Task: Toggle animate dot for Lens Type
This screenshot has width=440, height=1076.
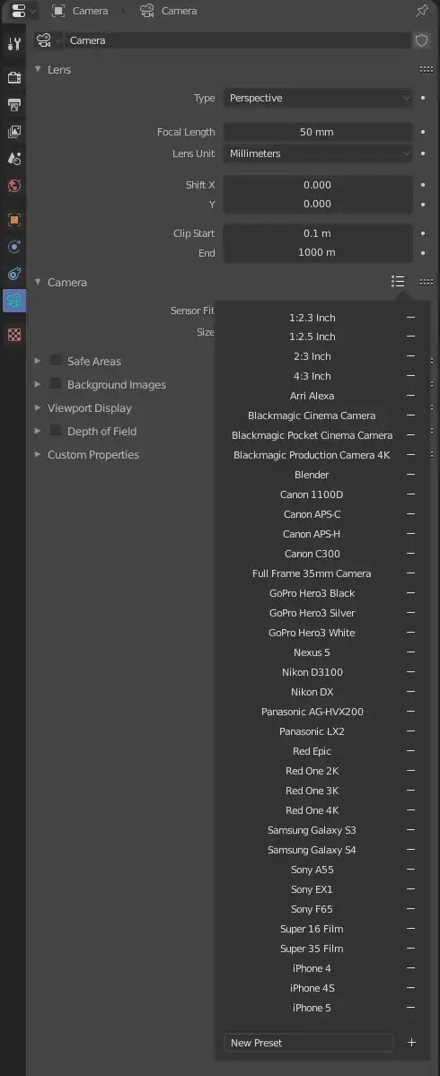Action: pyautogui.click(x=423, y=98)
